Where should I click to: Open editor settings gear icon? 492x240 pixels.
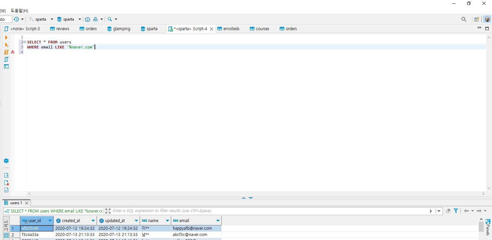(6, 161)
